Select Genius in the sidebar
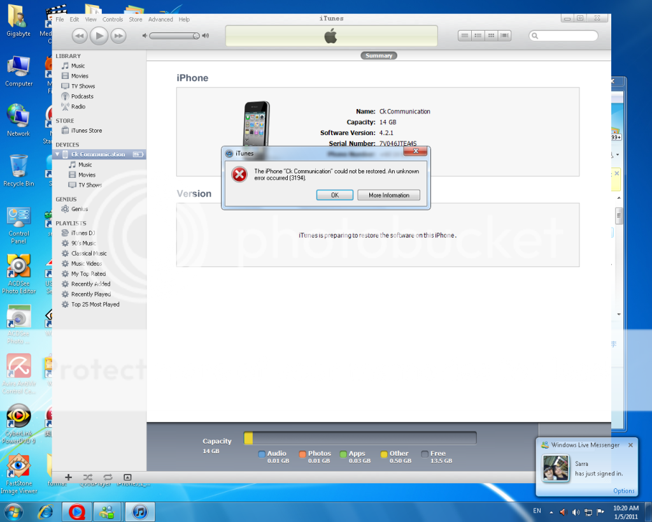Screen dimensions: 652x522 coord(80,209)
